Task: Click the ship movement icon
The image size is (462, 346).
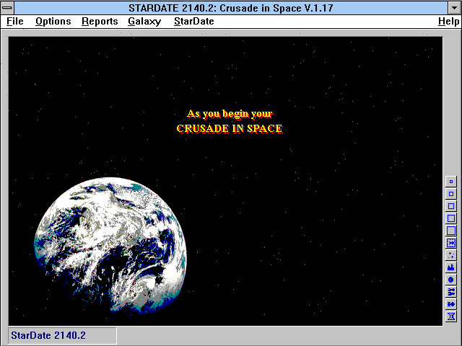Action: click(x=450, y=304)
